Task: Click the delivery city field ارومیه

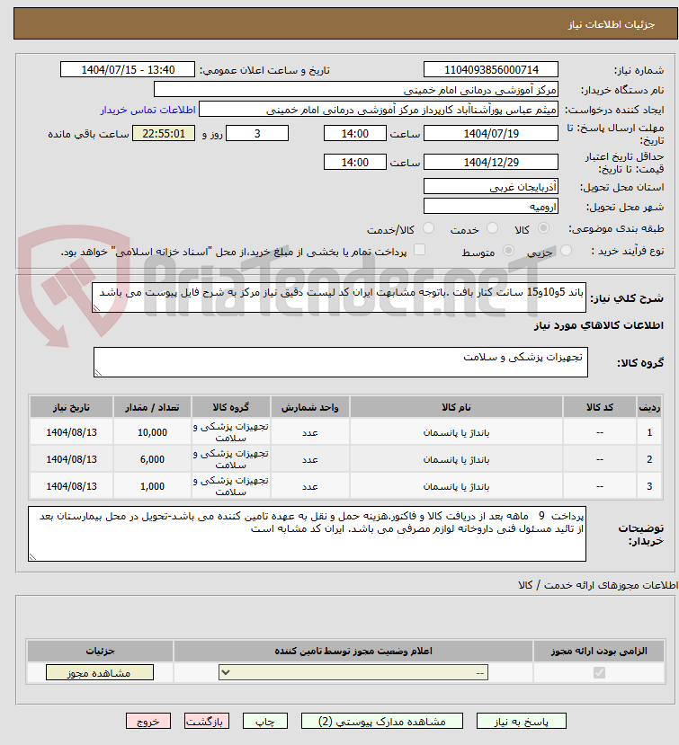Action: point(491,206)
